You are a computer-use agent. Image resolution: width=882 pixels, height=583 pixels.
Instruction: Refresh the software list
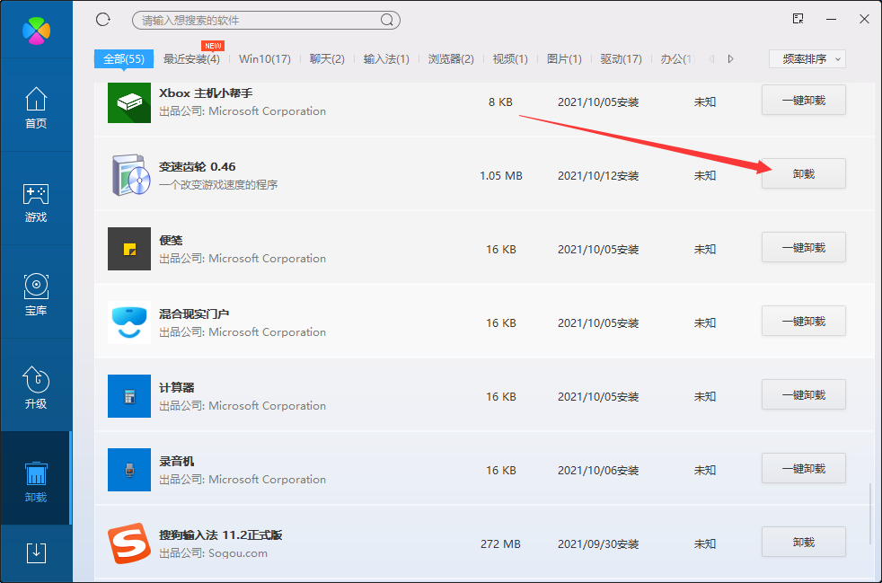pyautogui.click(x=103, y=20)
